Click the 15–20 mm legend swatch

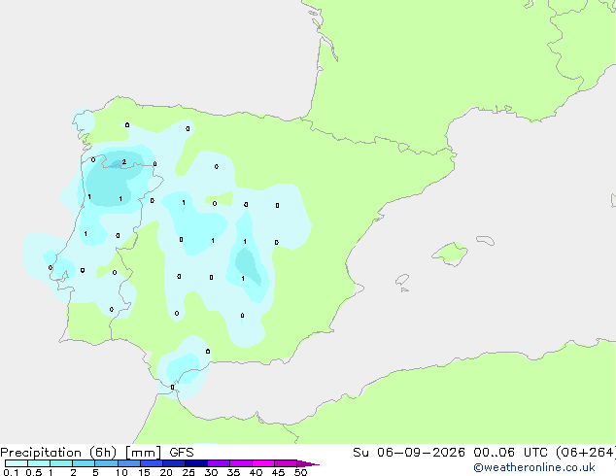point(151,463)
